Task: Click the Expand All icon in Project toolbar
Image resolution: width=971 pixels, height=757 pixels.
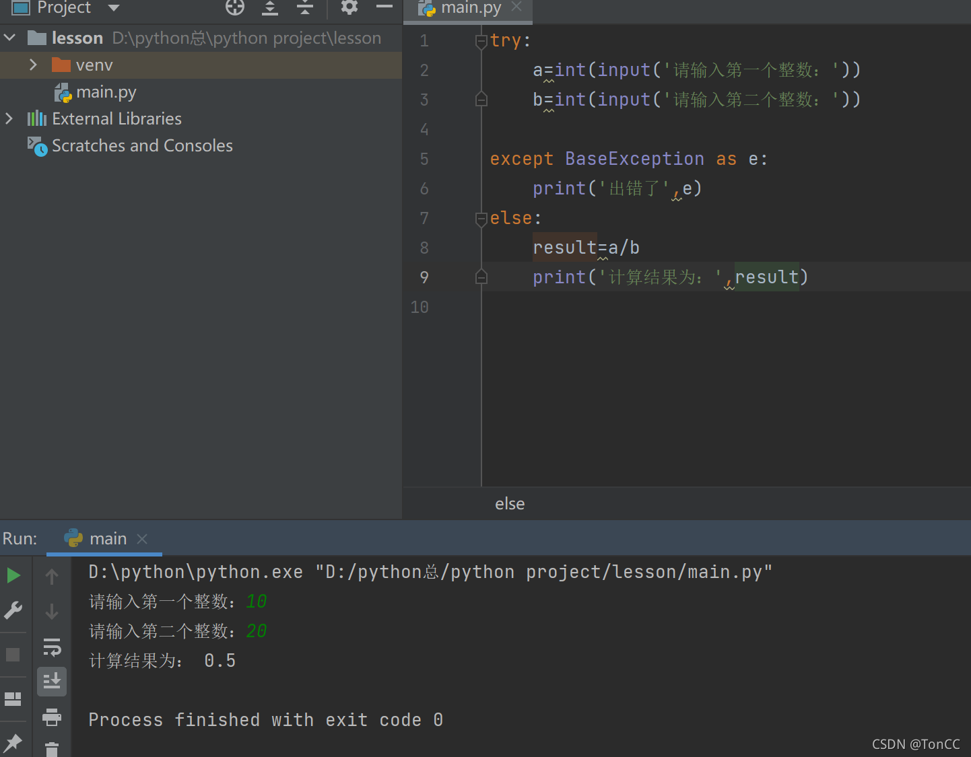Action: tap(270, 7)
